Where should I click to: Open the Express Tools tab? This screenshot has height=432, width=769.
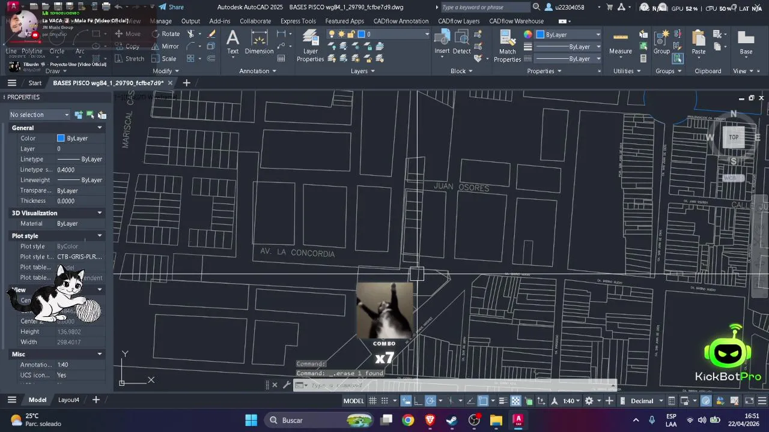pos(298,21)
